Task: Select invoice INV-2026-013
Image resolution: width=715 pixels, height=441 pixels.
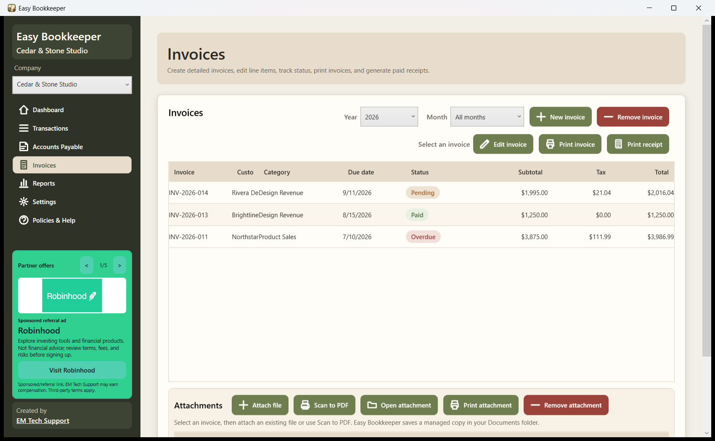Action: click(x=421, y=215)
